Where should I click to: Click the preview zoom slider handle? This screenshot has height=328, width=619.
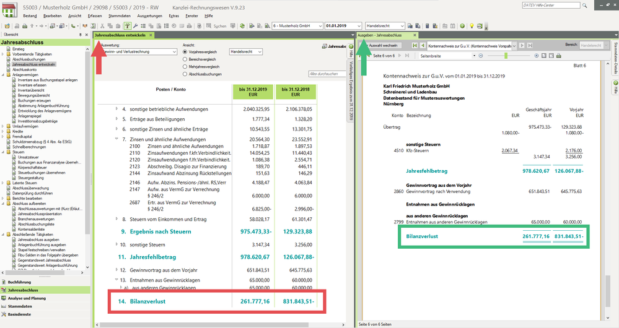click(506, 56)
